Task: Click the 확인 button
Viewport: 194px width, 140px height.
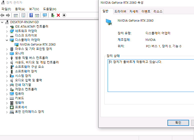Action: click(178, 123)
